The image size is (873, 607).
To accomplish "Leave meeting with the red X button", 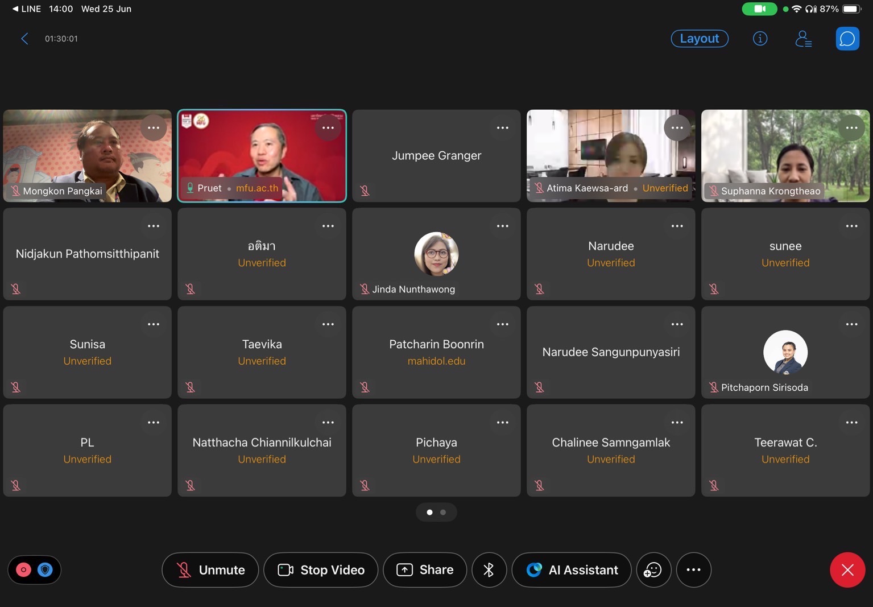I will pyautogui.click(x=847, y=569).
